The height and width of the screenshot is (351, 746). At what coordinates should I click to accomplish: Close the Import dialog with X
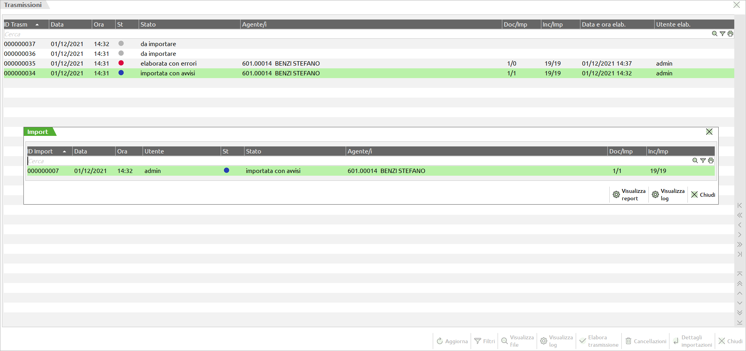709,132
